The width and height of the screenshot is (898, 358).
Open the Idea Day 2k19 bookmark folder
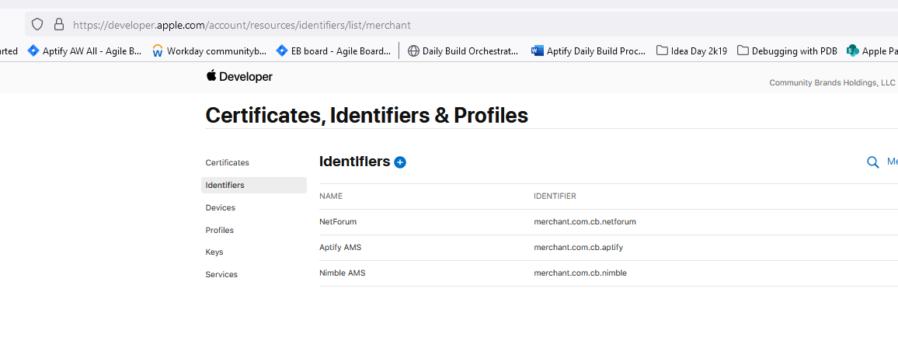(x=692, y=51)
